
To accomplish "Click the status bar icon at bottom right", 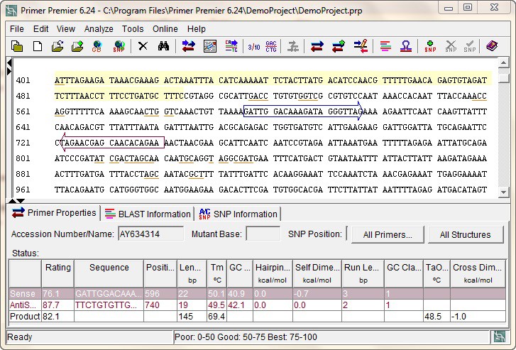I will click(x=499, y=337).
